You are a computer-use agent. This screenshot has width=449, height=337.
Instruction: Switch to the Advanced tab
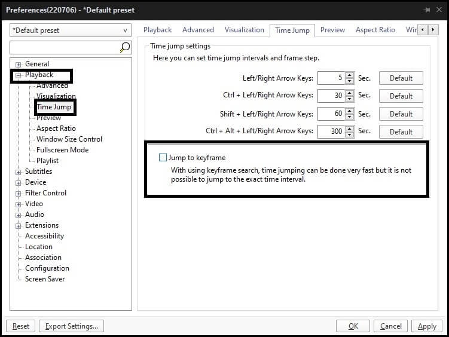tap(198, 30)
